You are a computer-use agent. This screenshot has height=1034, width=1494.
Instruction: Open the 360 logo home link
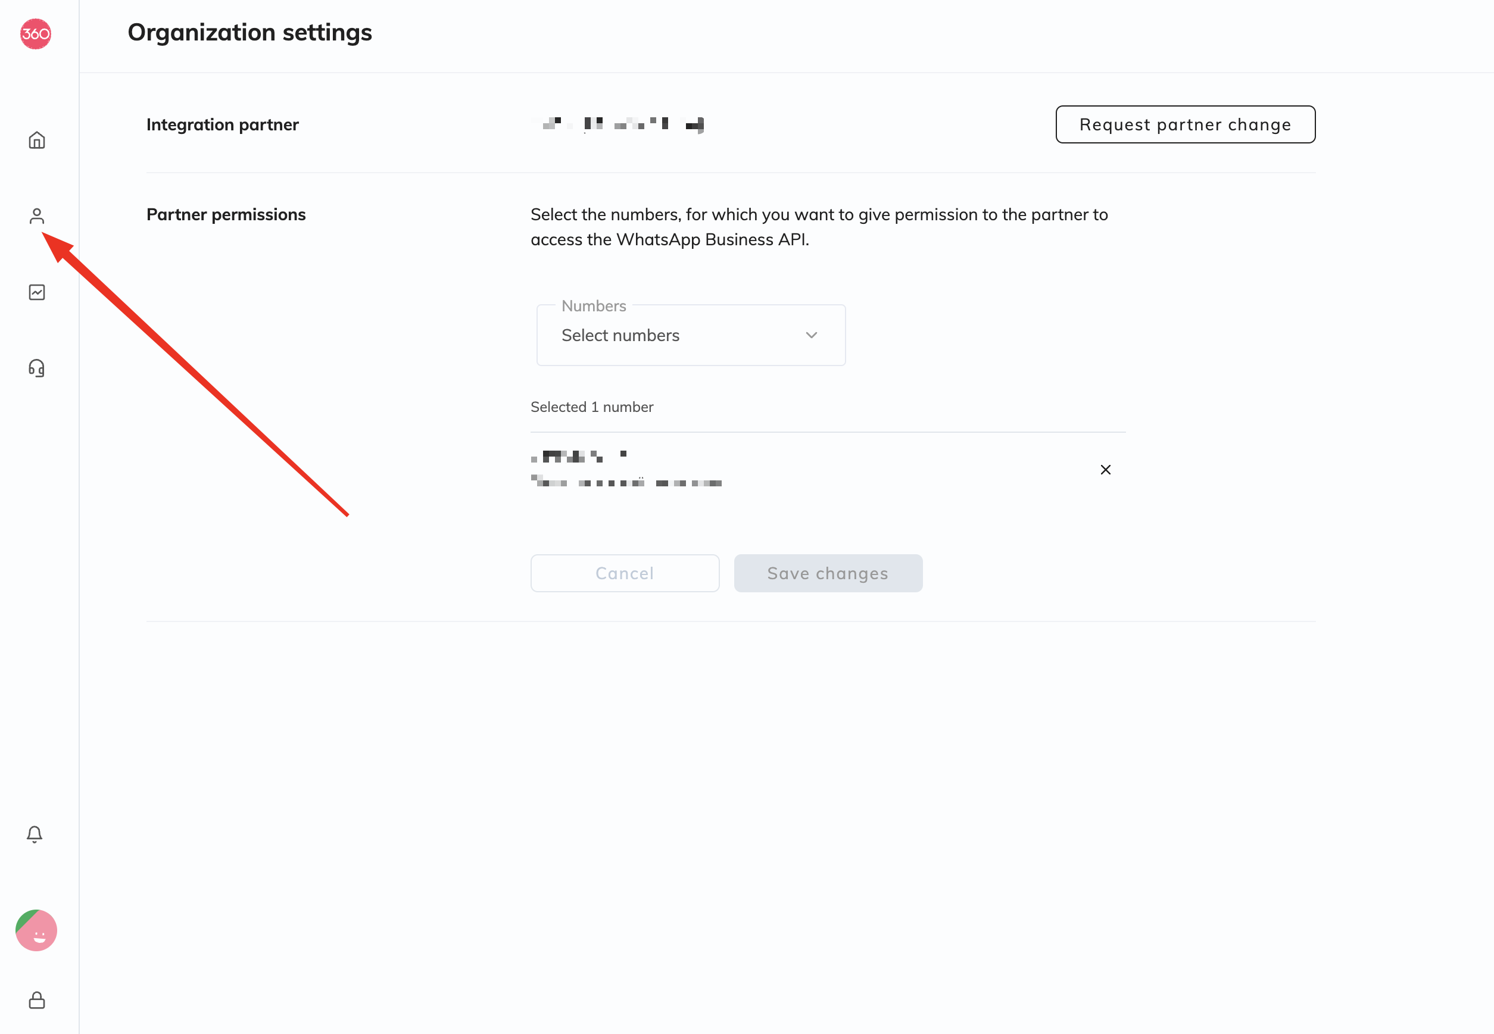[36, 34]
